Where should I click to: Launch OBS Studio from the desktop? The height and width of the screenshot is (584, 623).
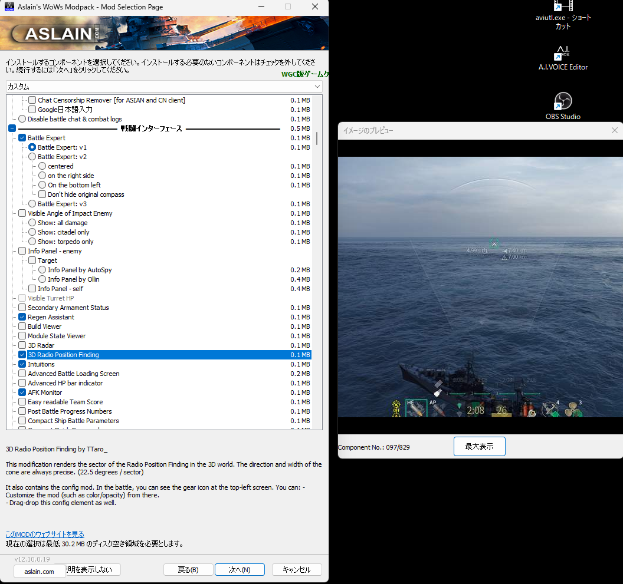(x=562, y=101)
